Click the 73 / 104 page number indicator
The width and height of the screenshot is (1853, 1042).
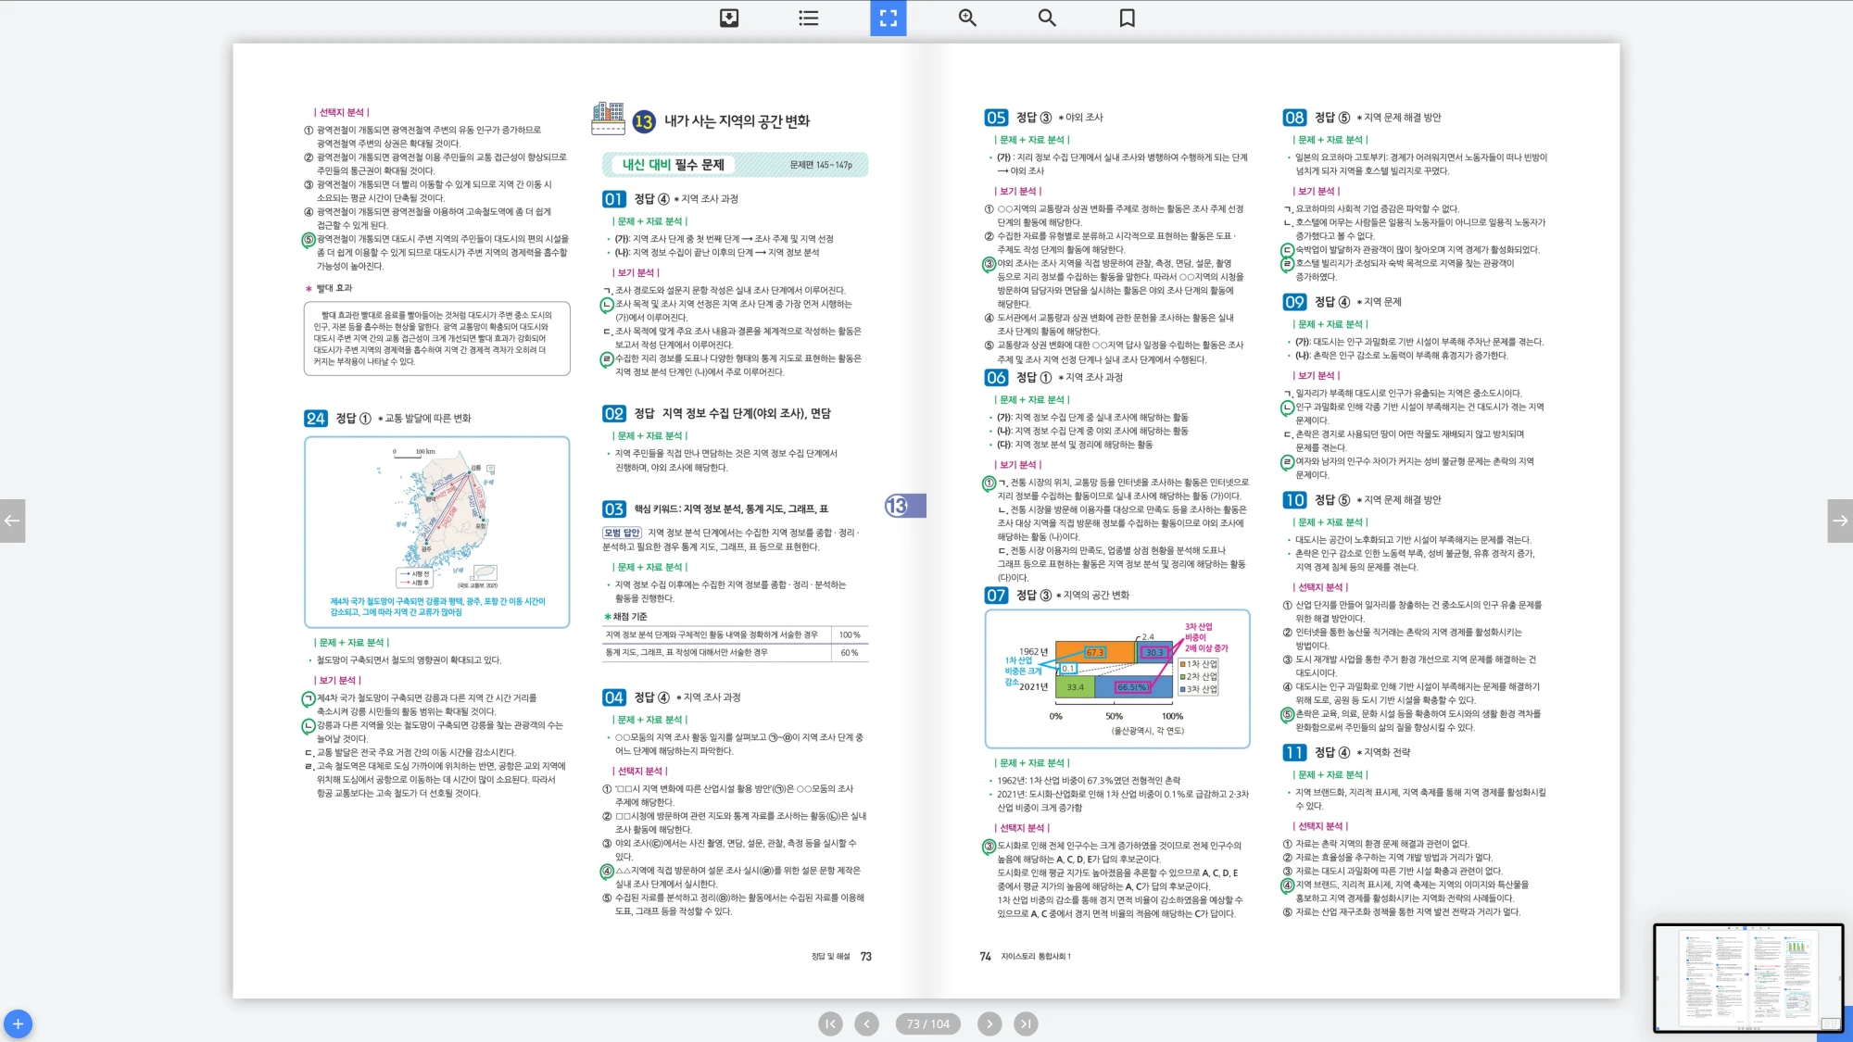(927, 1023)
